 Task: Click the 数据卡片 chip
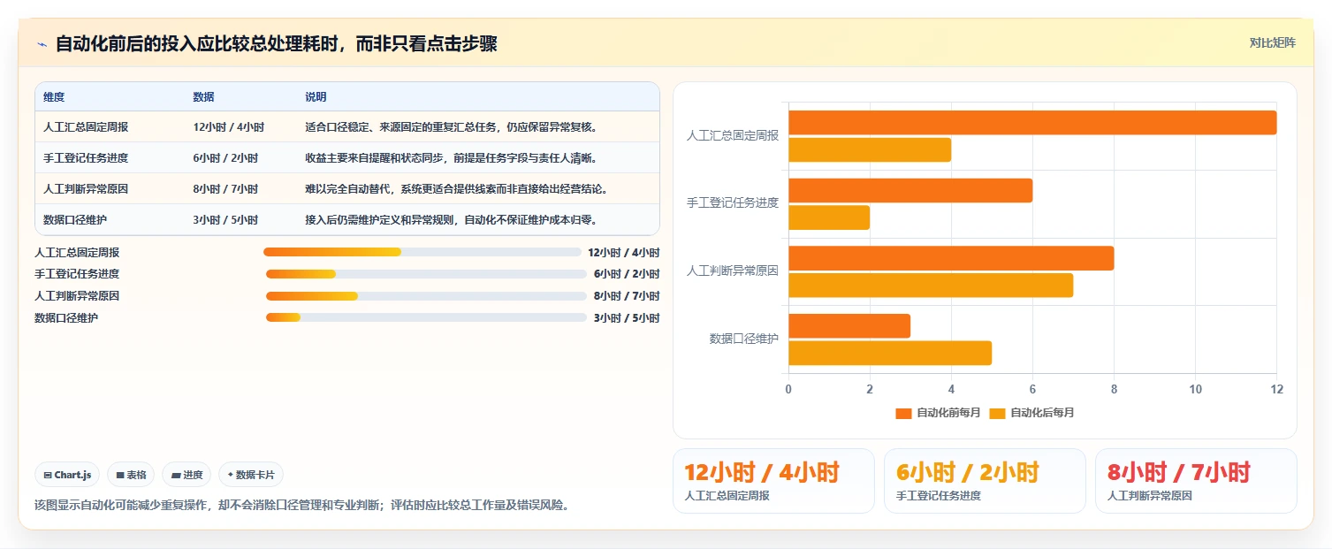(251, 475)
